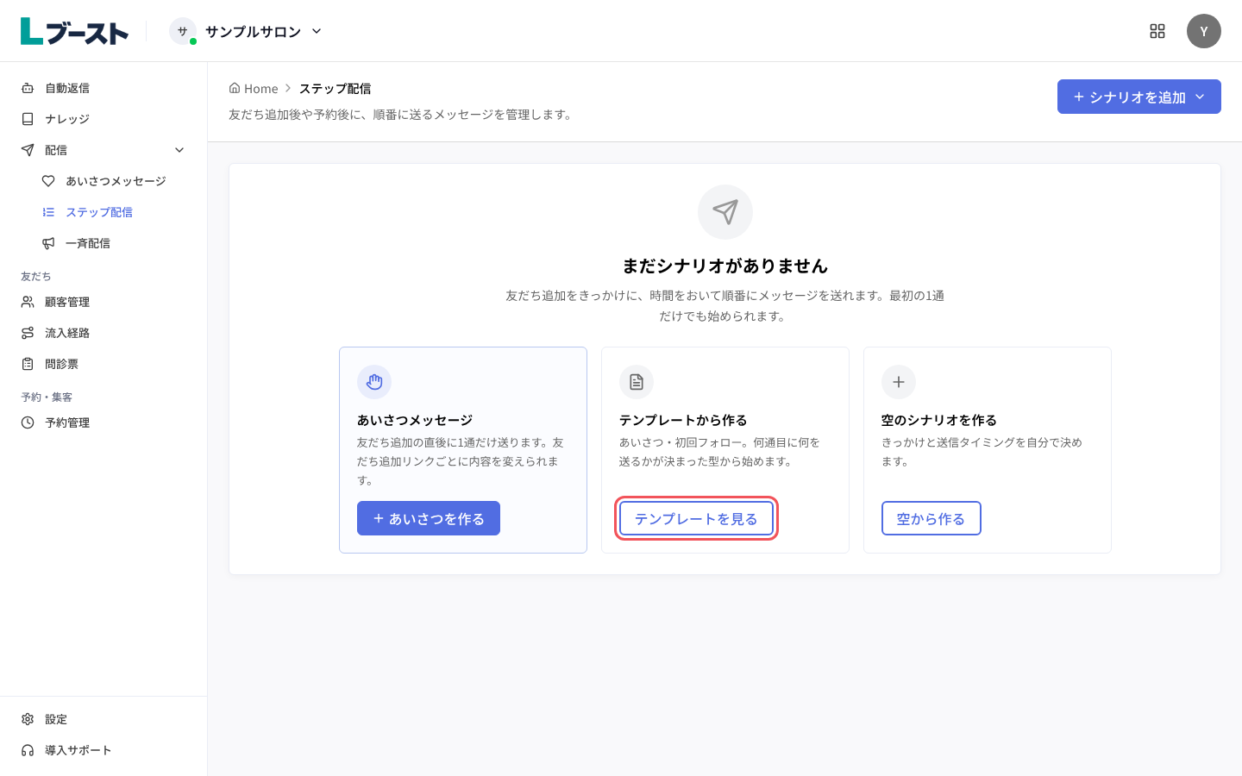The width and height of the screenshot is (1242, 776).
Task: Click the あいさつを作る button
Action: point(429,518)
